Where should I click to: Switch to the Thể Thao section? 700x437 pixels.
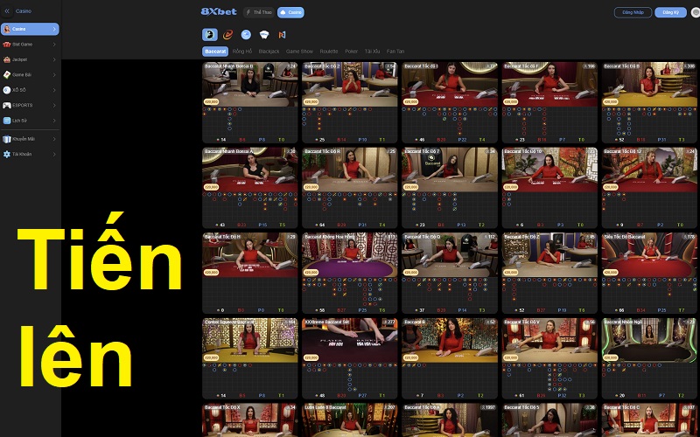(258, 12)
